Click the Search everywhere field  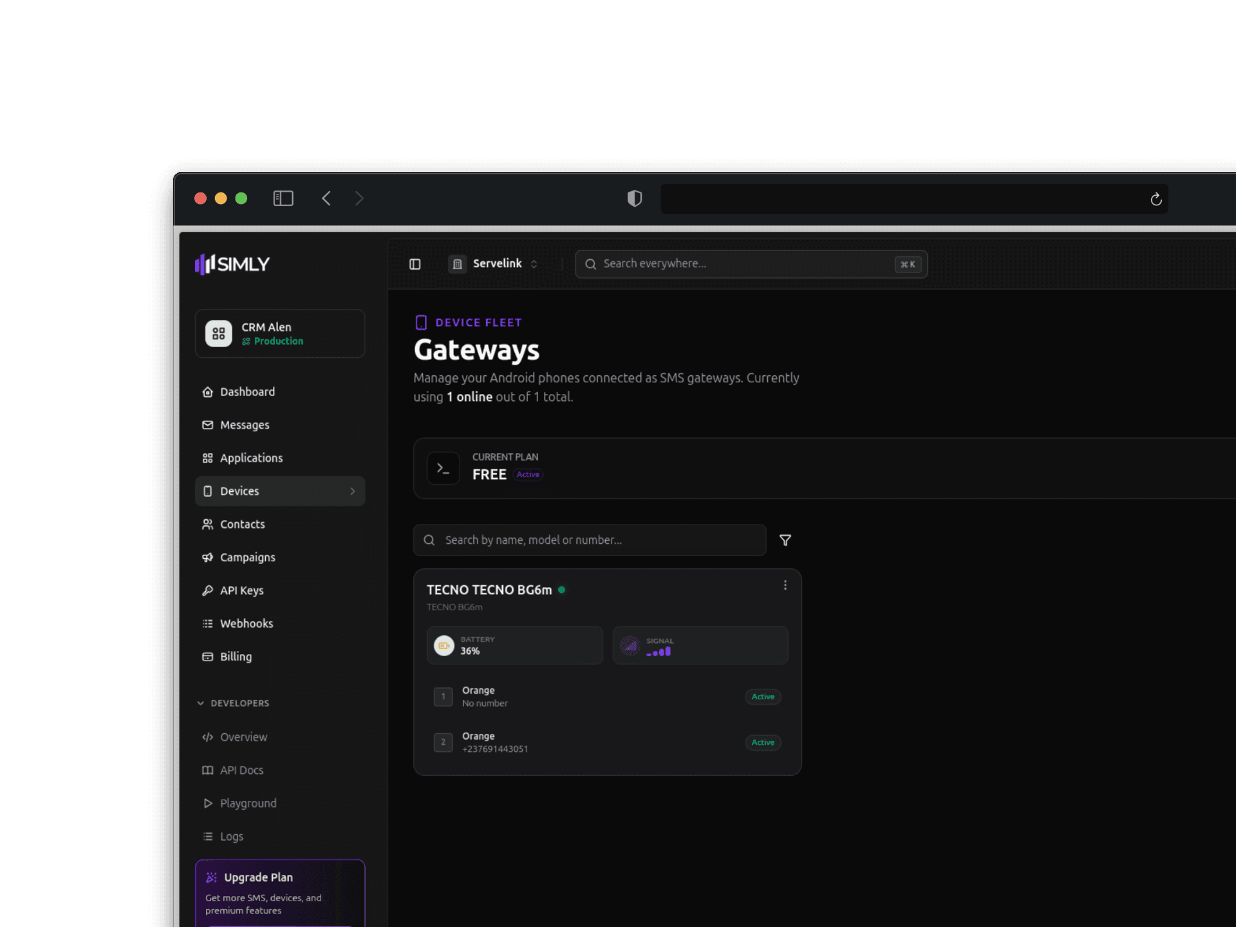708,263
